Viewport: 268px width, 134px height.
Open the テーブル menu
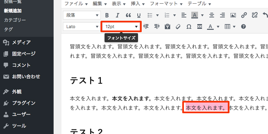[199, 4]
